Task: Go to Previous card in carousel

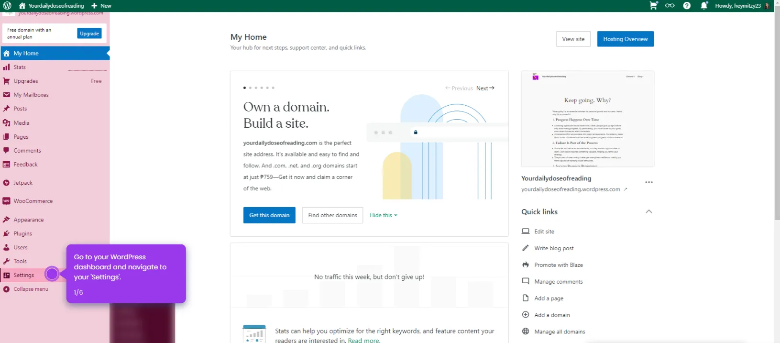Action: point(459,88)
